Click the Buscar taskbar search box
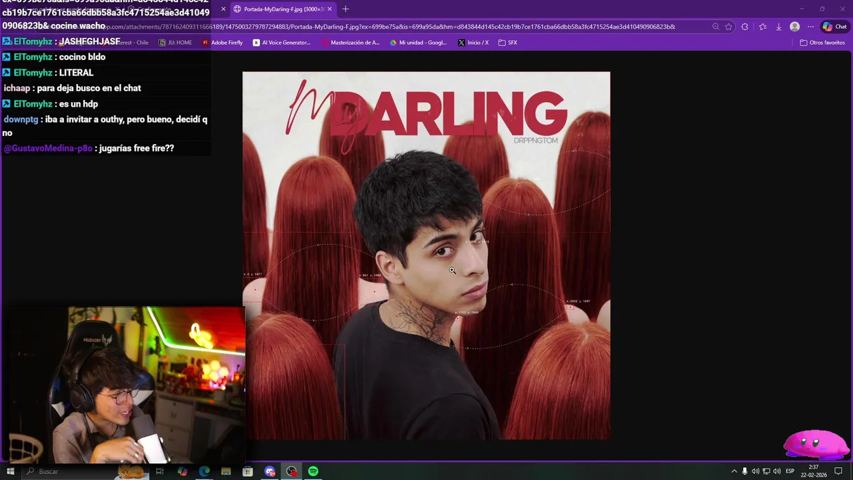Viewport: 853px width, 480px height. 85,471
